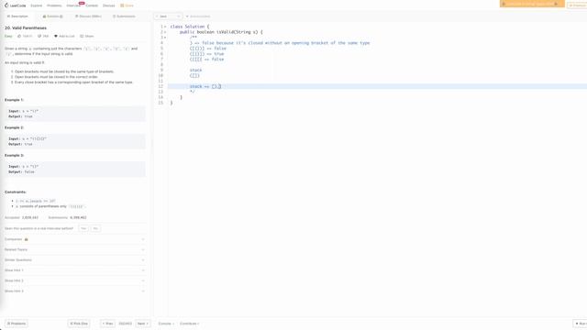Open the Explore menu item
This screenshot has height=330, width=587.
tap(37, 5)
